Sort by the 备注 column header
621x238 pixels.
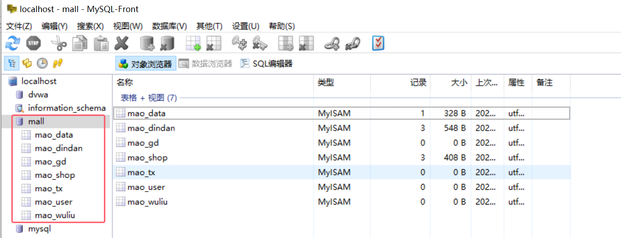pos(551,83)
